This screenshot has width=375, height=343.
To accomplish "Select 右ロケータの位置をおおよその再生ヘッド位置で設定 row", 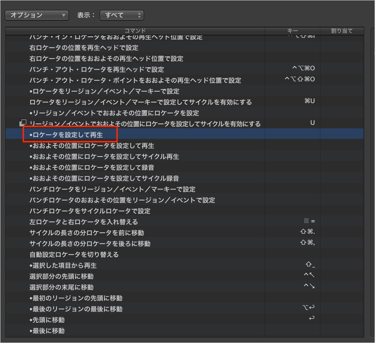I will coord(185,59).
